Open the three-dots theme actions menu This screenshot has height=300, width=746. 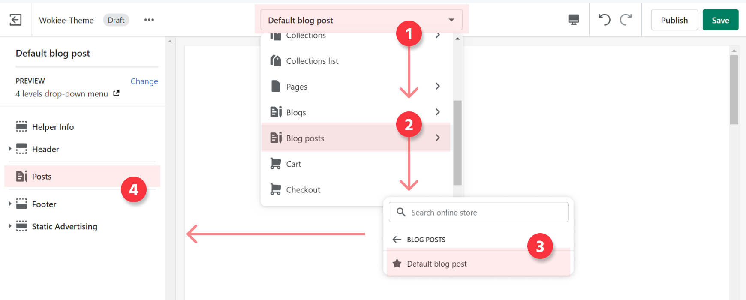click(x=149, y=20)
